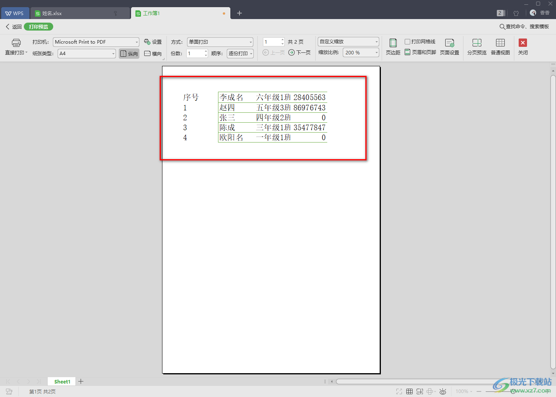This screenshot has height=397, width=556.
Task: Switch to 分页预览 page break preview
Action: (477, 47)
